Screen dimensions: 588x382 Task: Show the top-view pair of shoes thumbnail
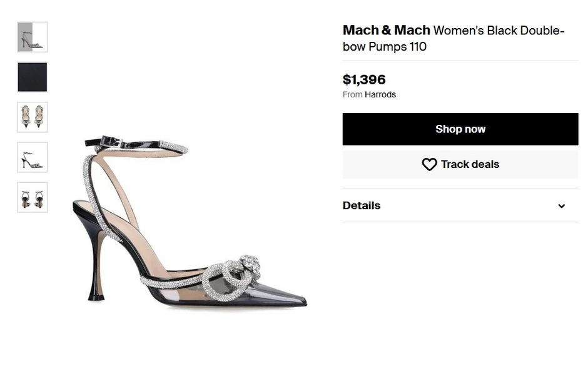[x=33, y=117]
